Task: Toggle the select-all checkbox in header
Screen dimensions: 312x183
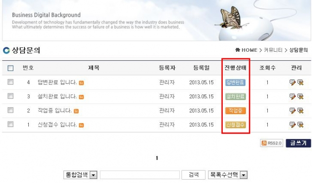Action: [11, 68]
